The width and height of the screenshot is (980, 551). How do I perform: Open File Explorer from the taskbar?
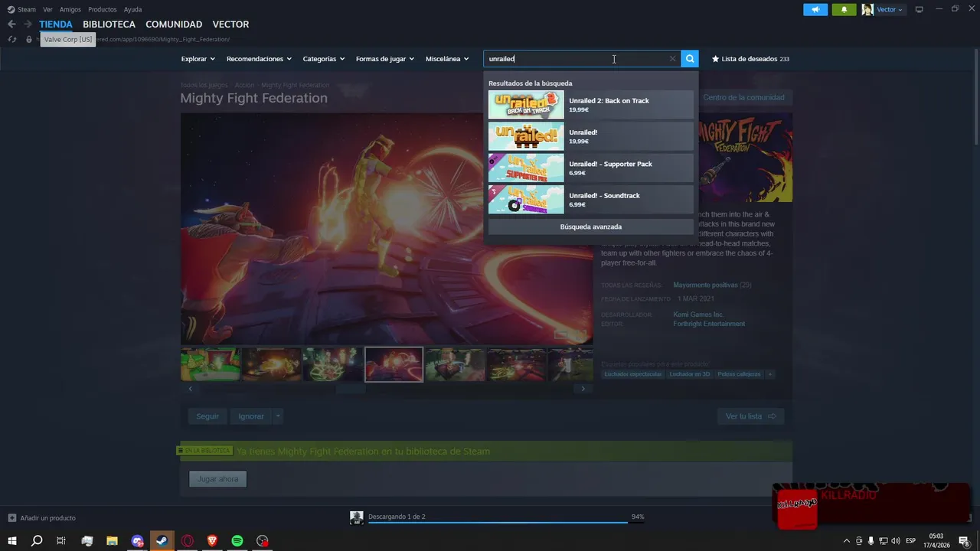112,541
